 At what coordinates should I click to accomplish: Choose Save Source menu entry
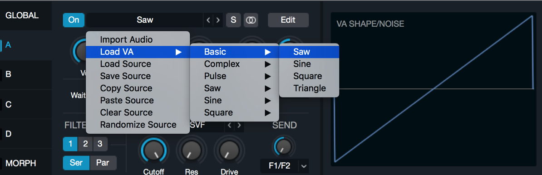[x=138, y=76]
